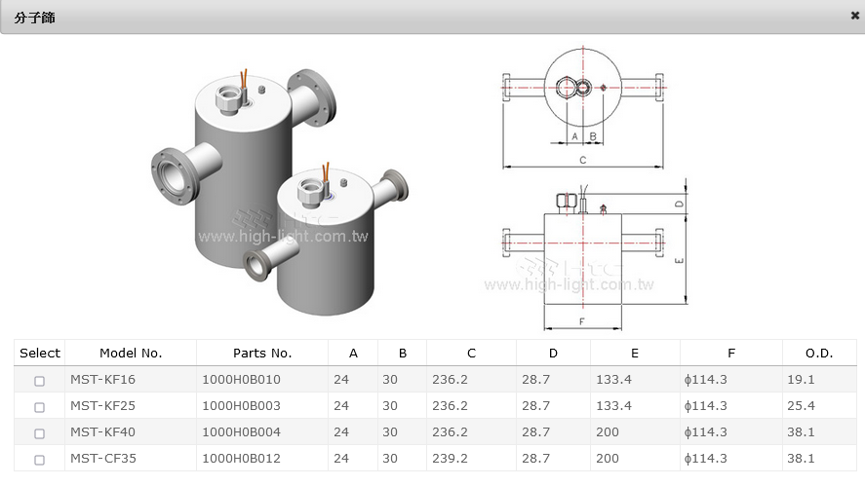Check the MST-CF35 selection box
This screenshot has height=486, width=865.
coord(40,460)
